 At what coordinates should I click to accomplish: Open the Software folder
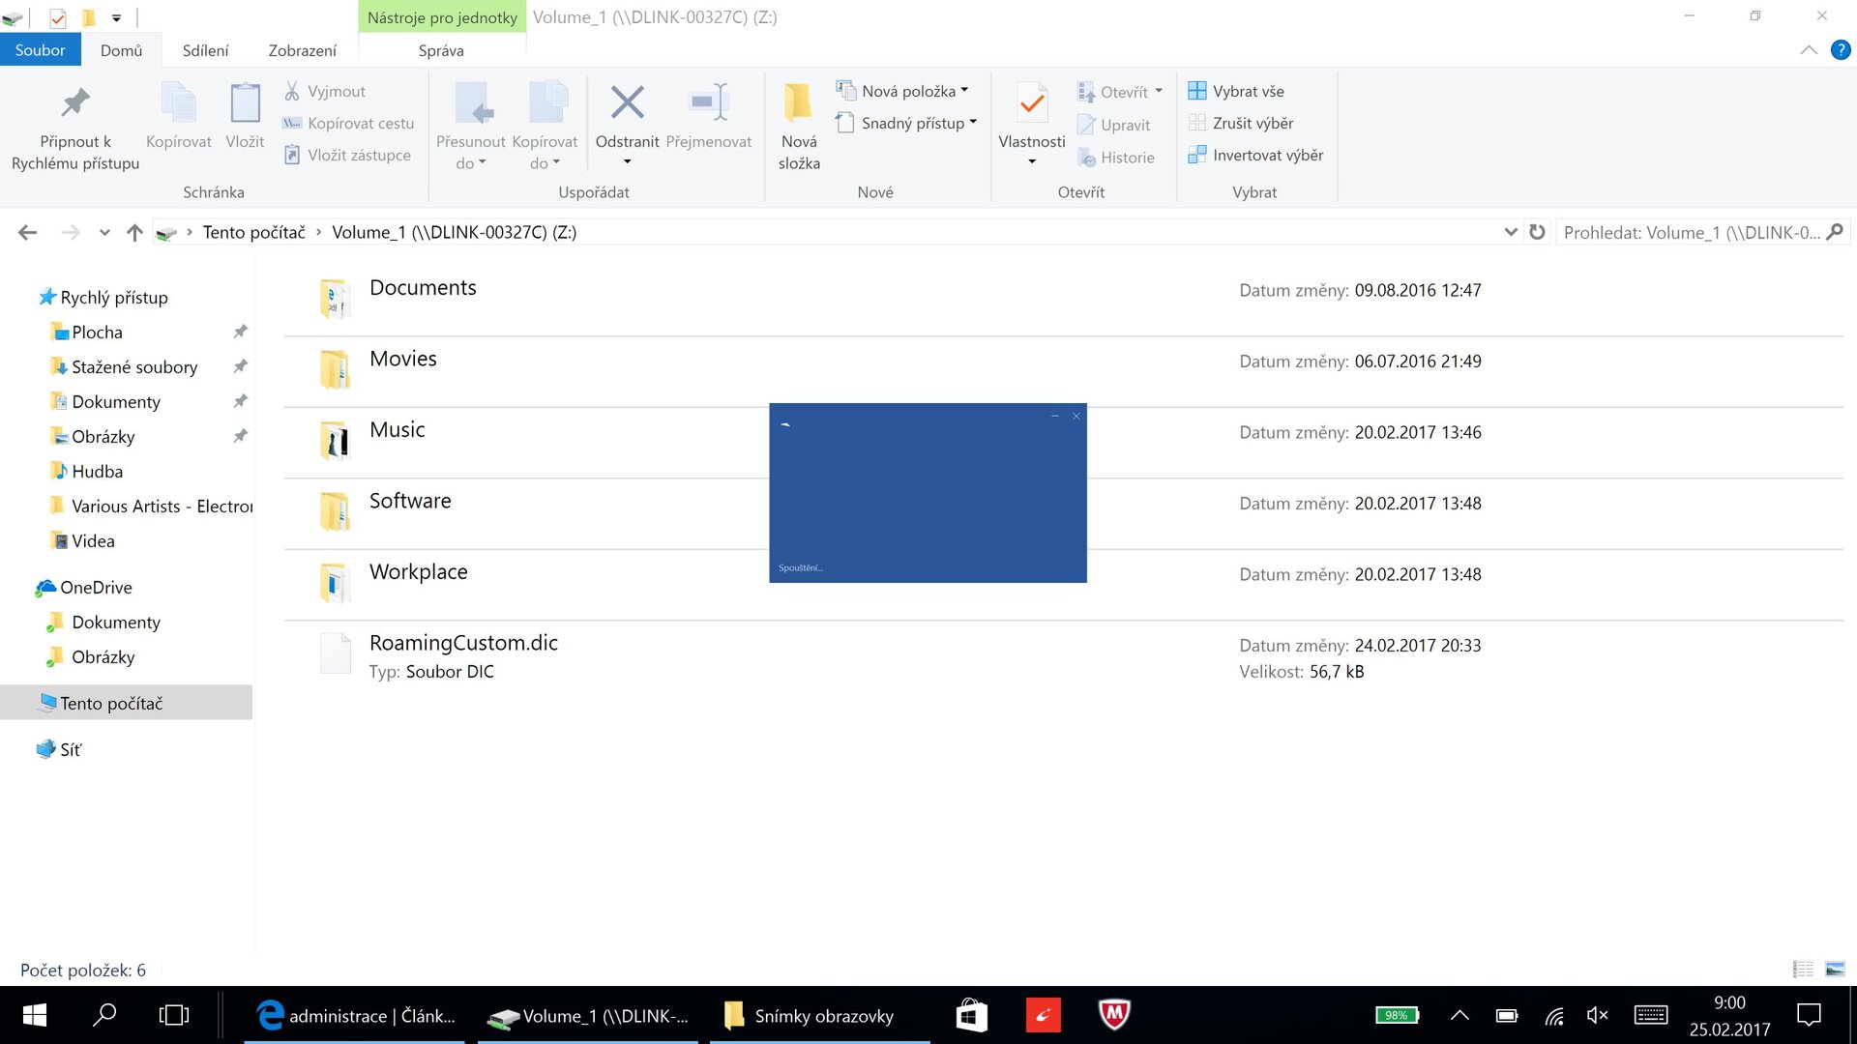pyautogui.click(x=410, y=501)
